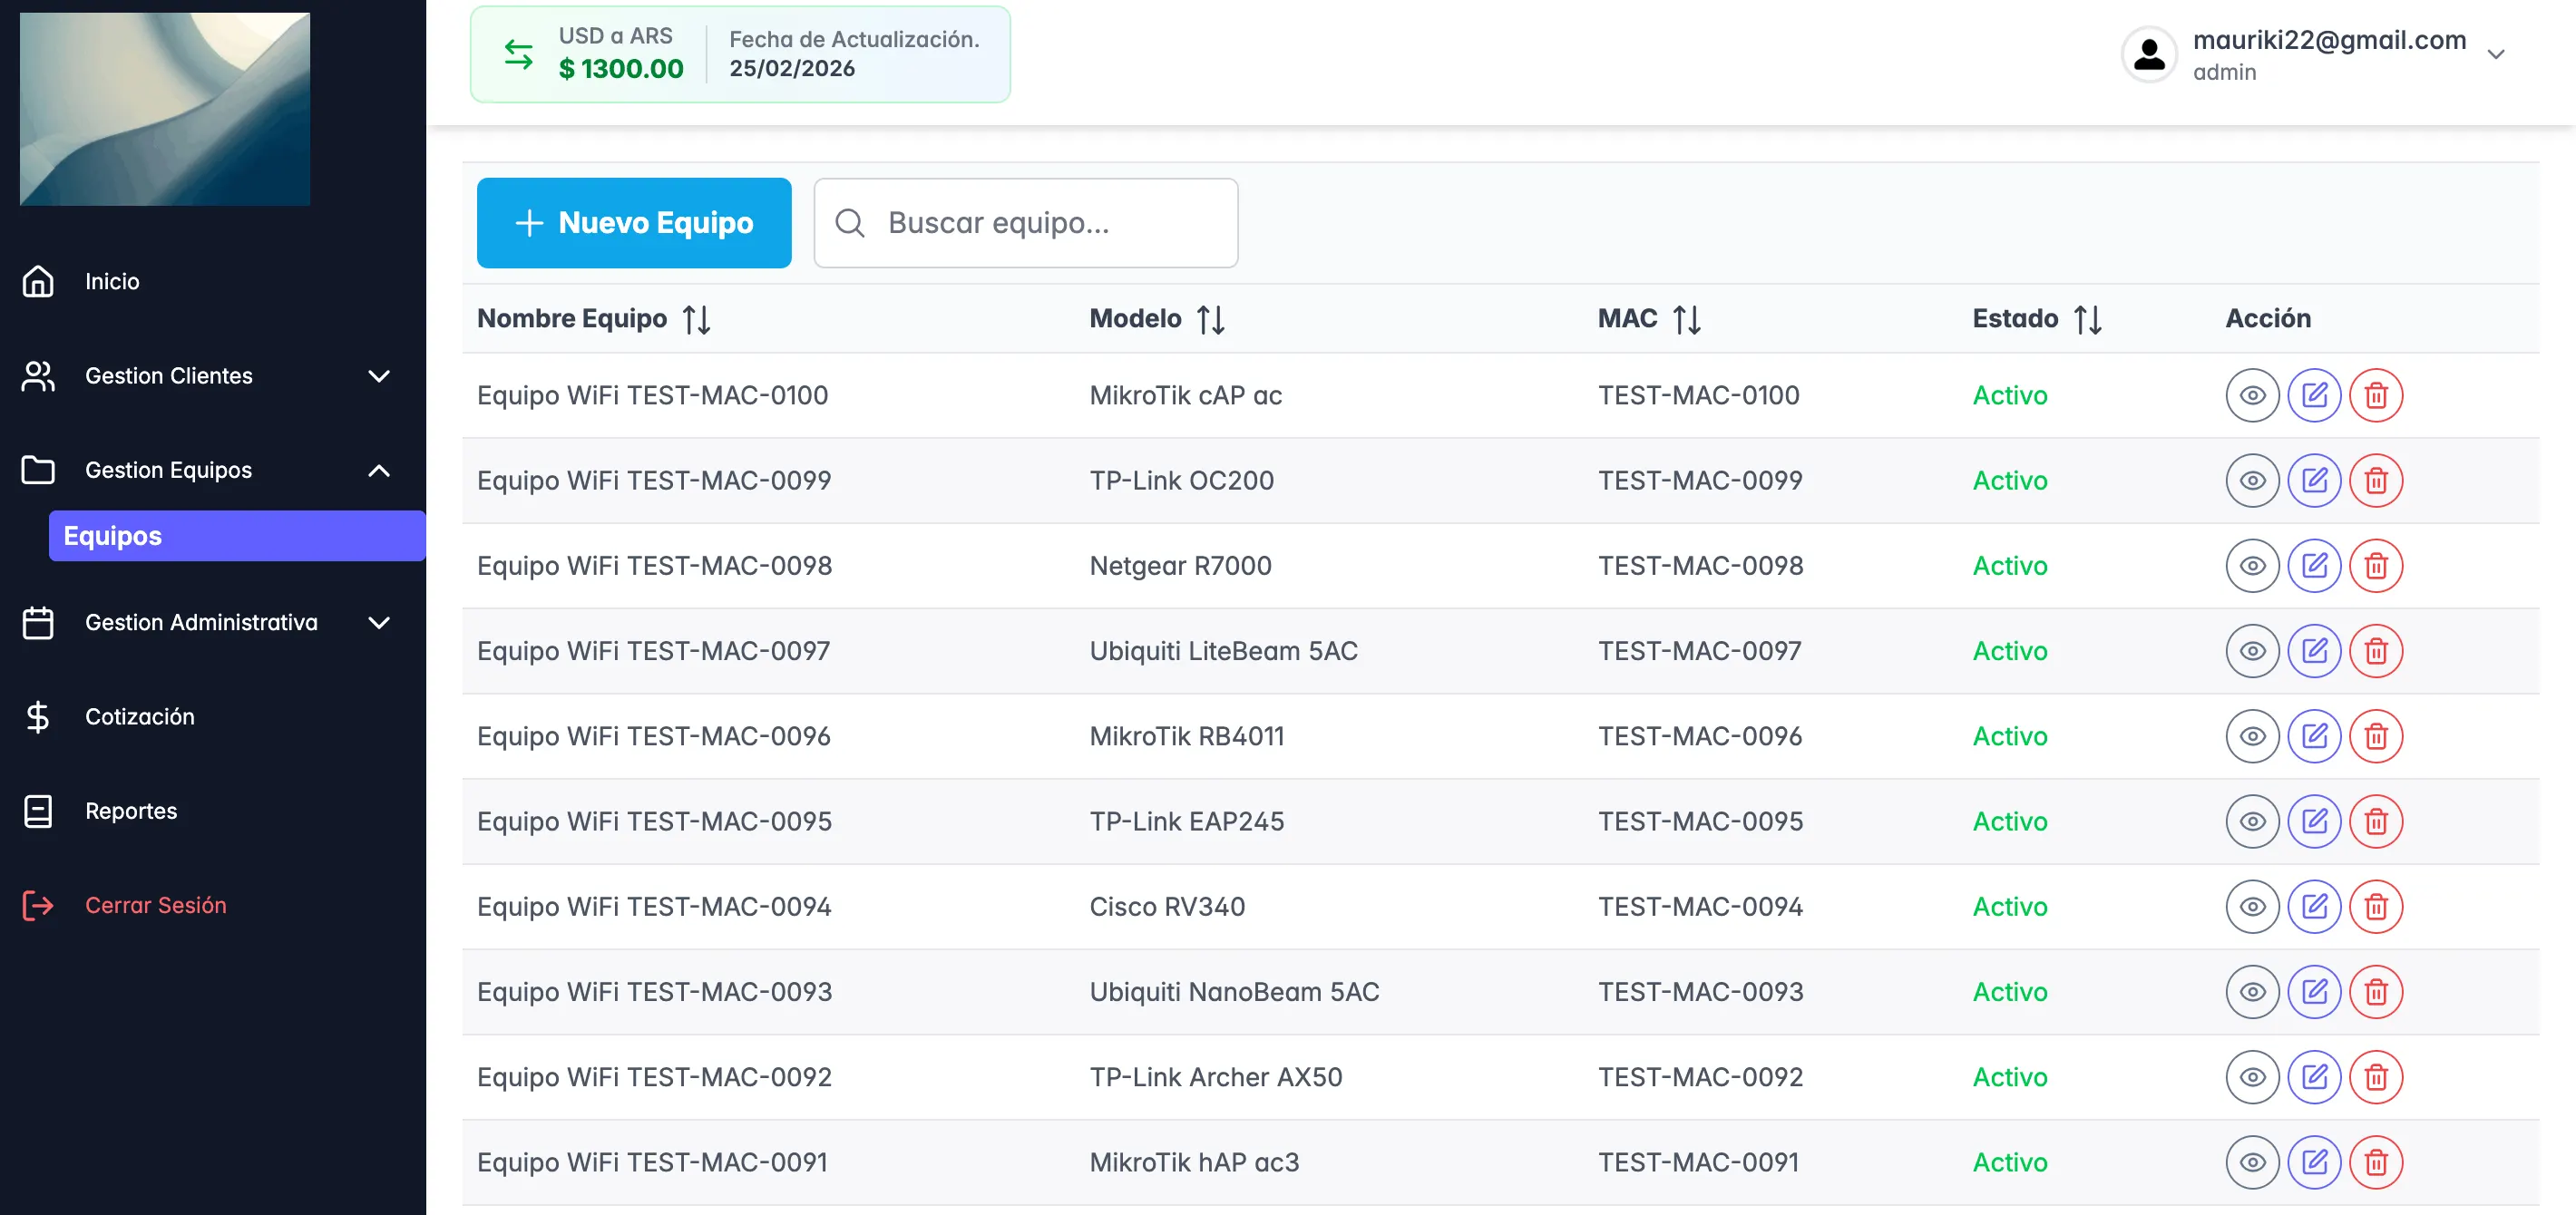This screenshot has width=2576, height=1215.
Task: Click the USD to ARS exchange arrows icon
Action: coord(518,54)
